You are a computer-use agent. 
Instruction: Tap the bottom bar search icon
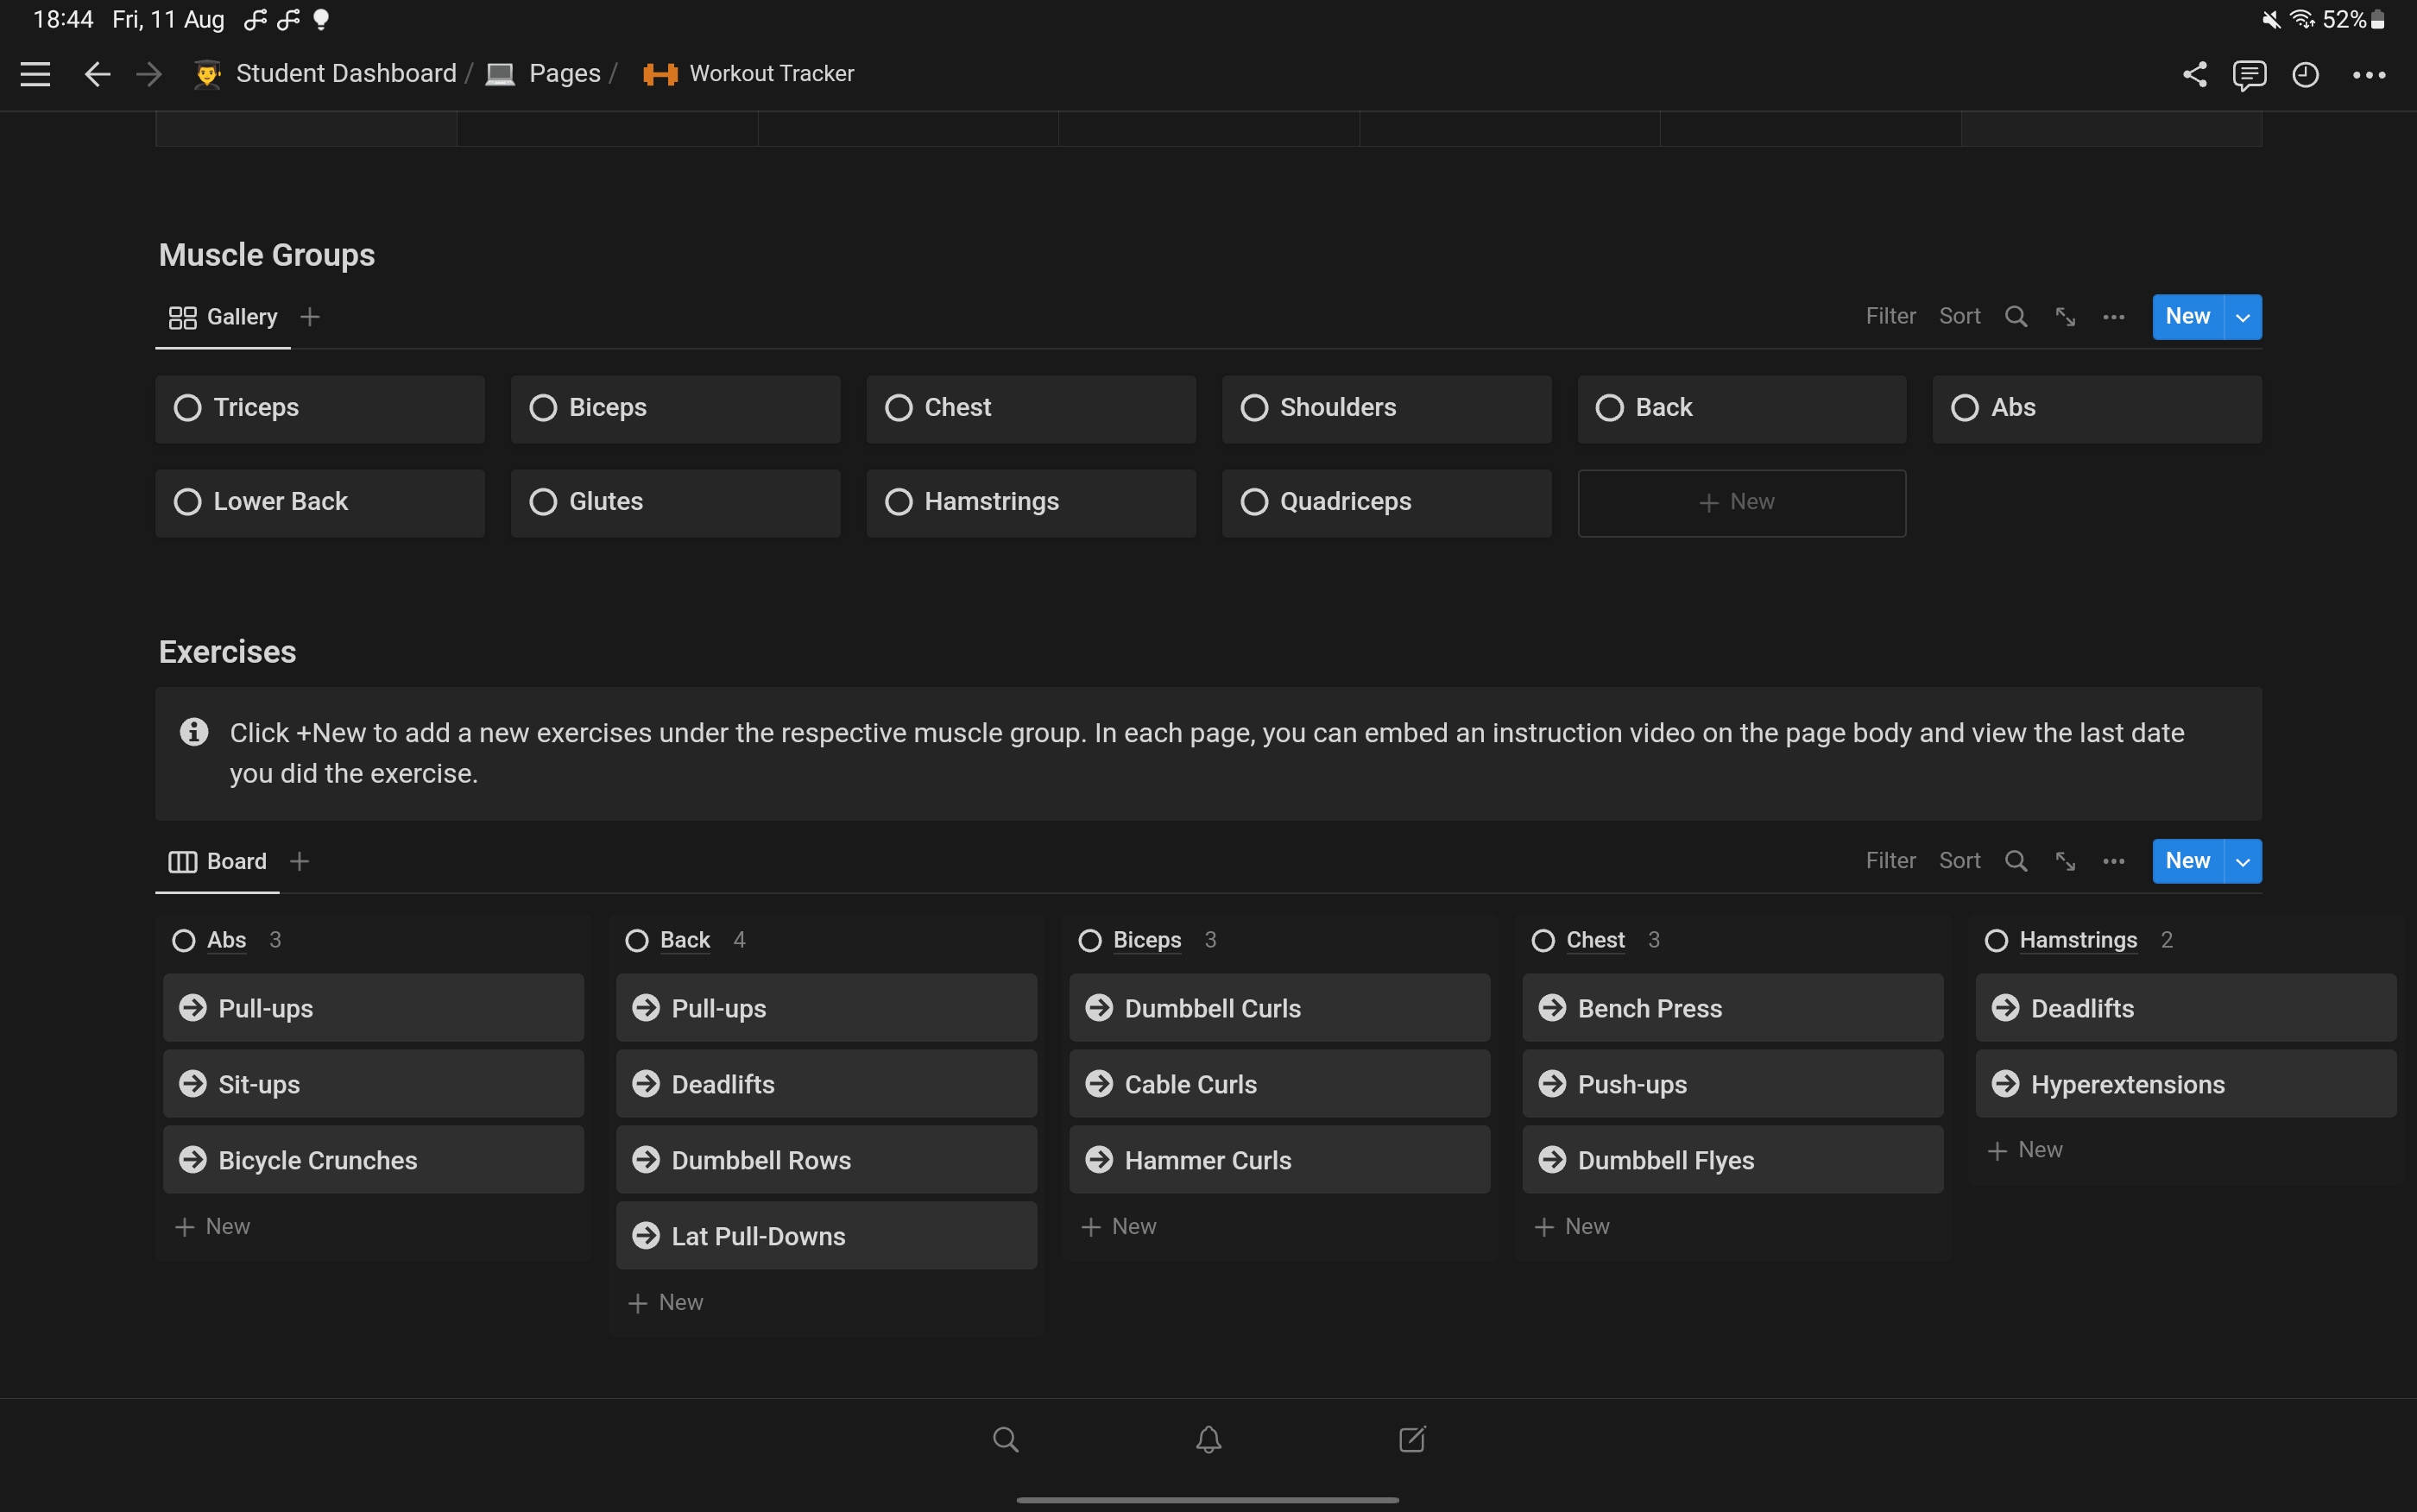coord(1005,1439)
